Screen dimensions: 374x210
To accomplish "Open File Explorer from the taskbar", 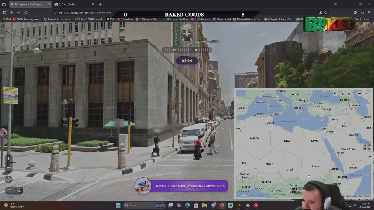I will coord(205,205).
